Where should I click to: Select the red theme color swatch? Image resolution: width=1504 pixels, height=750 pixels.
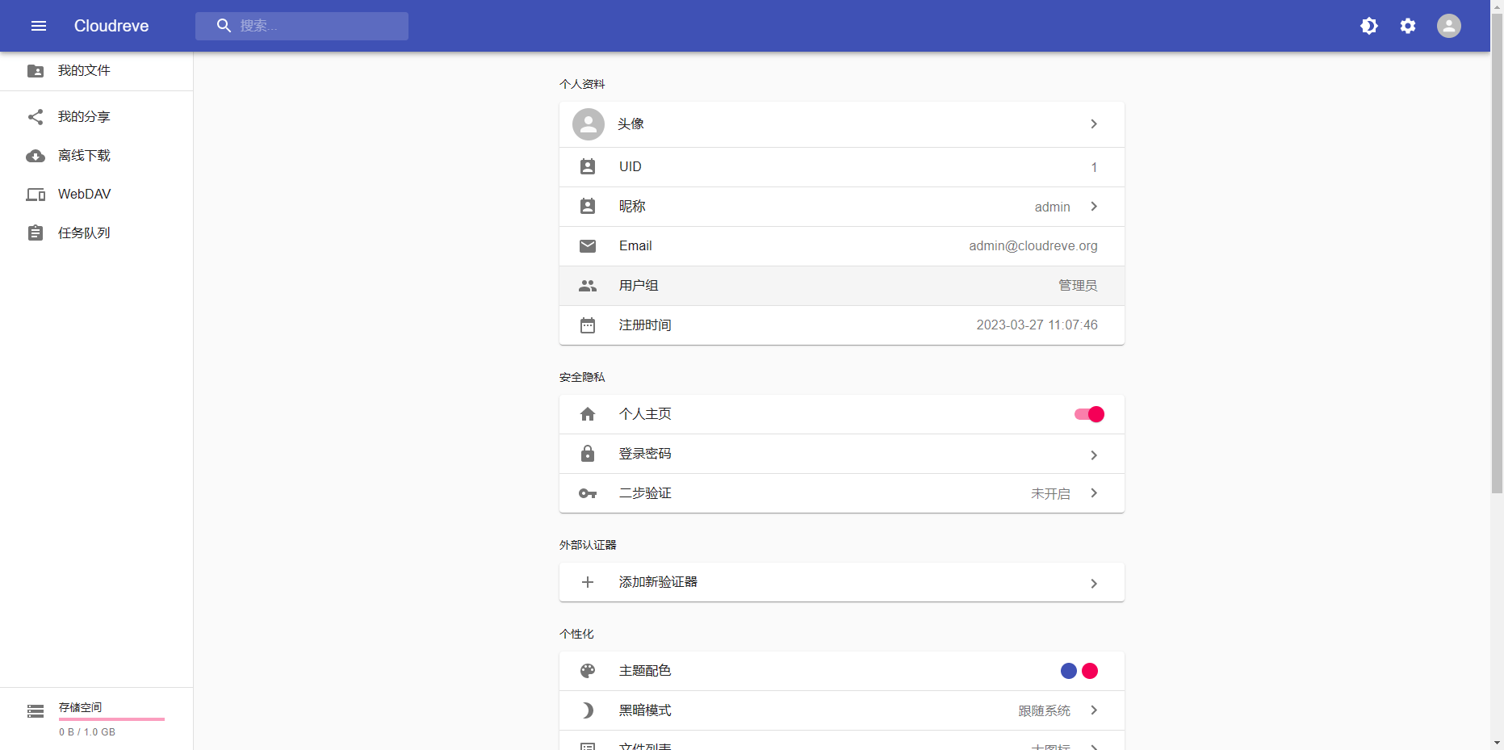[x=1090, y=670]
